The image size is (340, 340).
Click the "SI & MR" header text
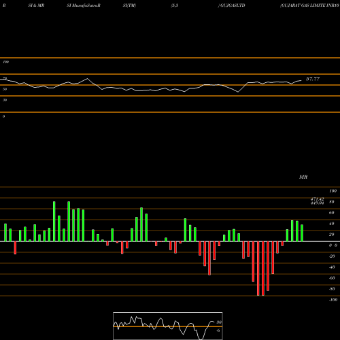pyautogui.click(x=36, y=5)
